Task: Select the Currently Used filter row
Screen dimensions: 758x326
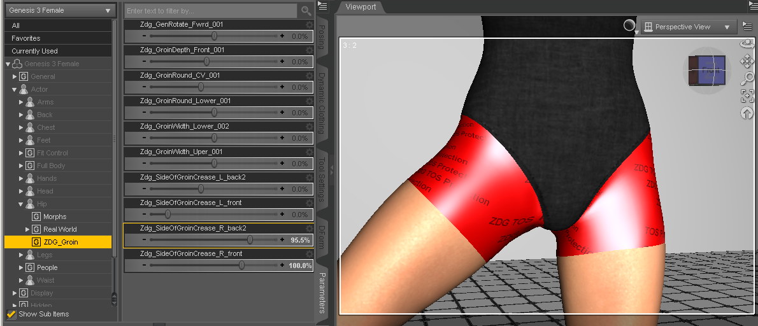Action: [x=58, y=51]
